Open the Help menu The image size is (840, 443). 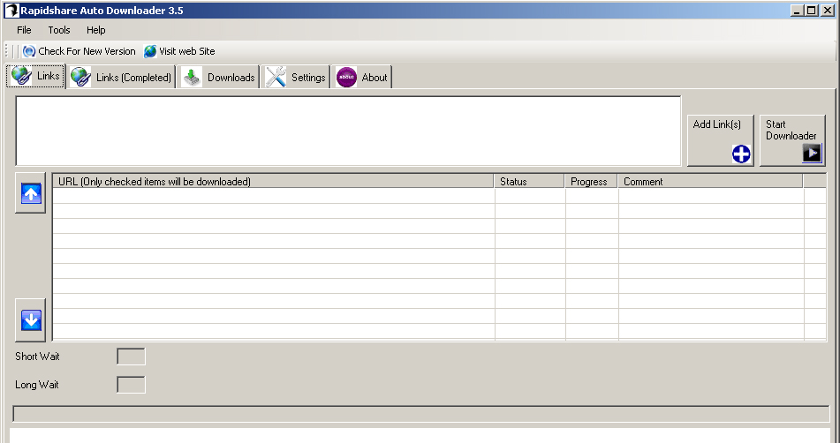[95, 30]
